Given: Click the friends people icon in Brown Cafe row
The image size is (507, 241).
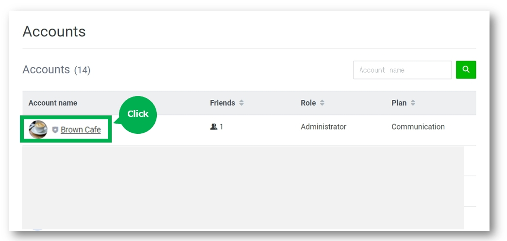Looking at the screenshot, I should click(213, 127).
